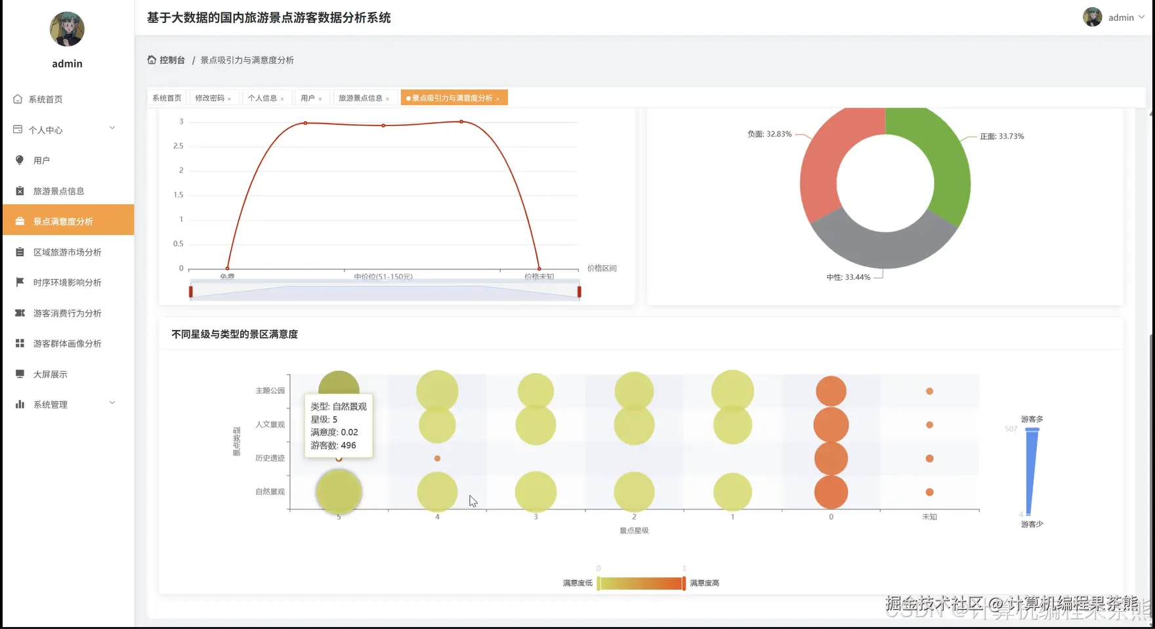Click the admin avatar in the sidebar
The image size is (1155, 629).
(67, 29)
